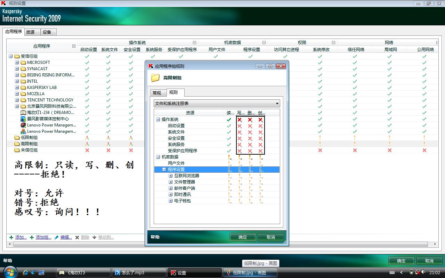The width and height of the screenshot is (445, 278).
Task: Click the large 高限制组 folder icon in the dialog
Action: (155, 78)
